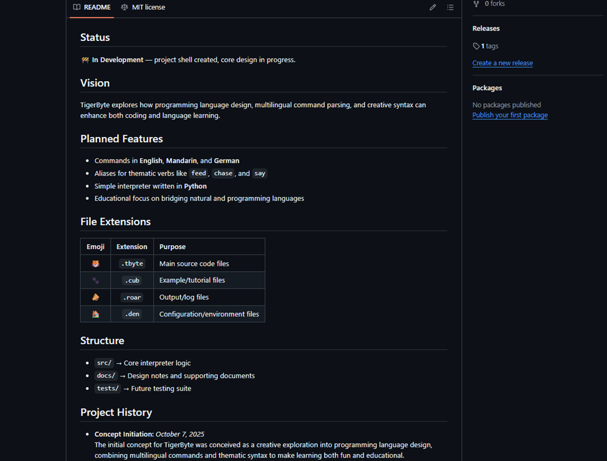Open the README outline list icon
This screenshot has height=461, width=607.
pyautogui.click(x=450, y=7)
